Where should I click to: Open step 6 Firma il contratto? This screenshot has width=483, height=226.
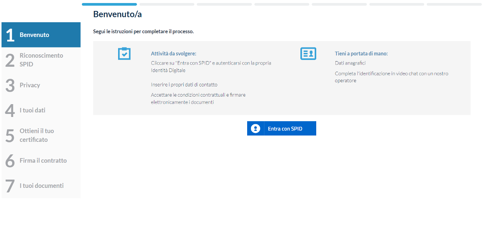tap(41, 161)
